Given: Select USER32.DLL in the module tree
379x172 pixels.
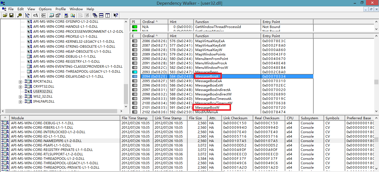Looking at the screenshot, I should pos(43,92).
